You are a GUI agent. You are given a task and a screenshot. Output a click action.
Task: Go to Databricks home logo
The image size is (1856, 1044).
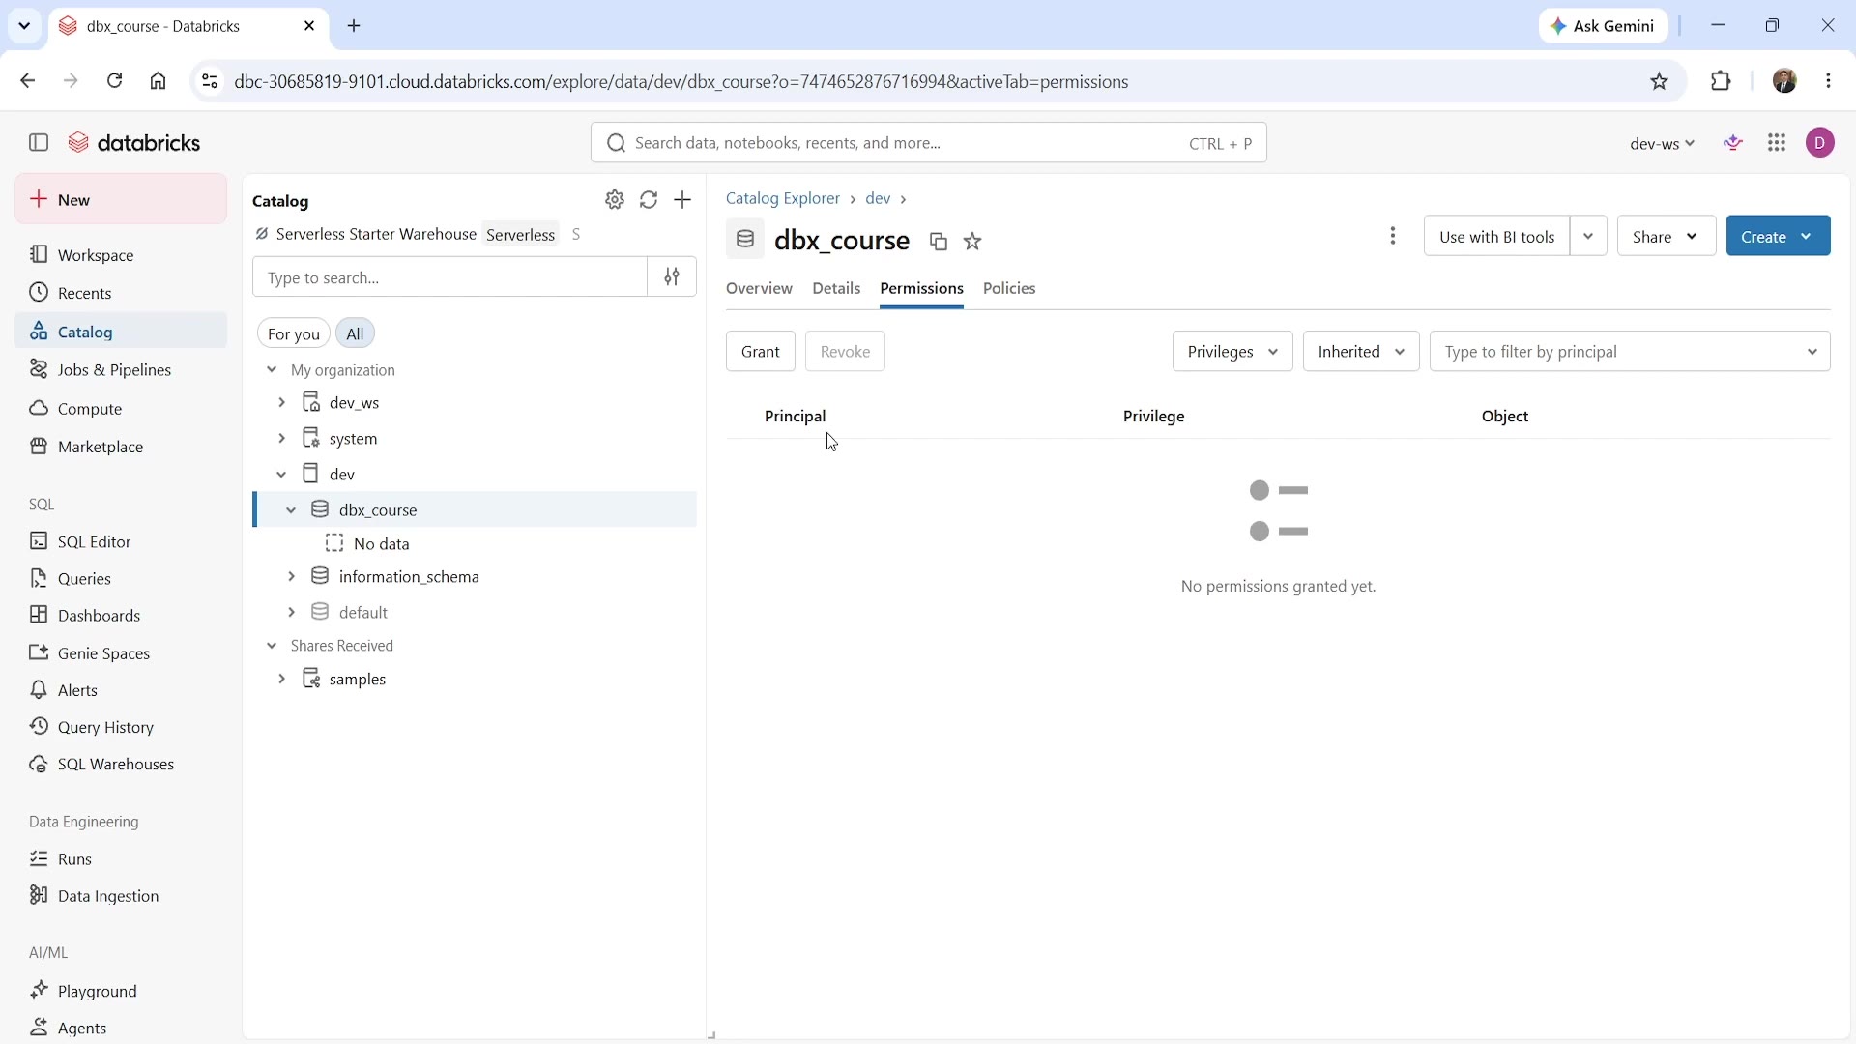pos(134,143)
